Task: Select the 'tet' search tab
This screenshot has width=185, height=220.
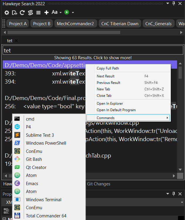Action: point(10,41)
